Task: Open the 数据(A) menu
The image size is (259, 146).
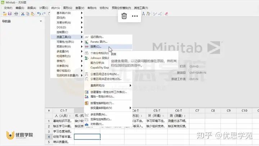Action: [32, 8]
